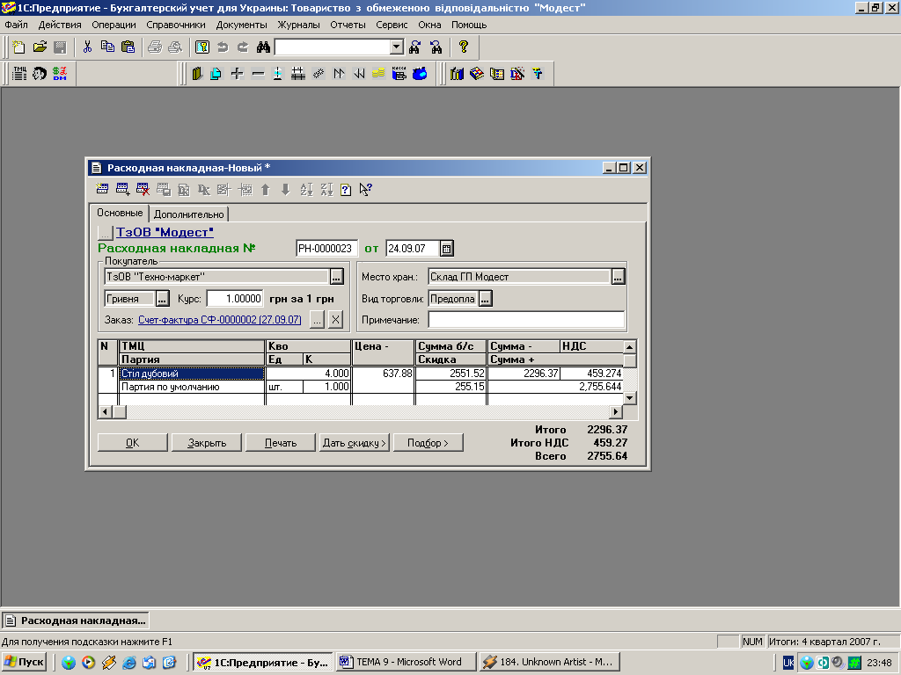Click the yellow question mark Help icon

point(464,47)
